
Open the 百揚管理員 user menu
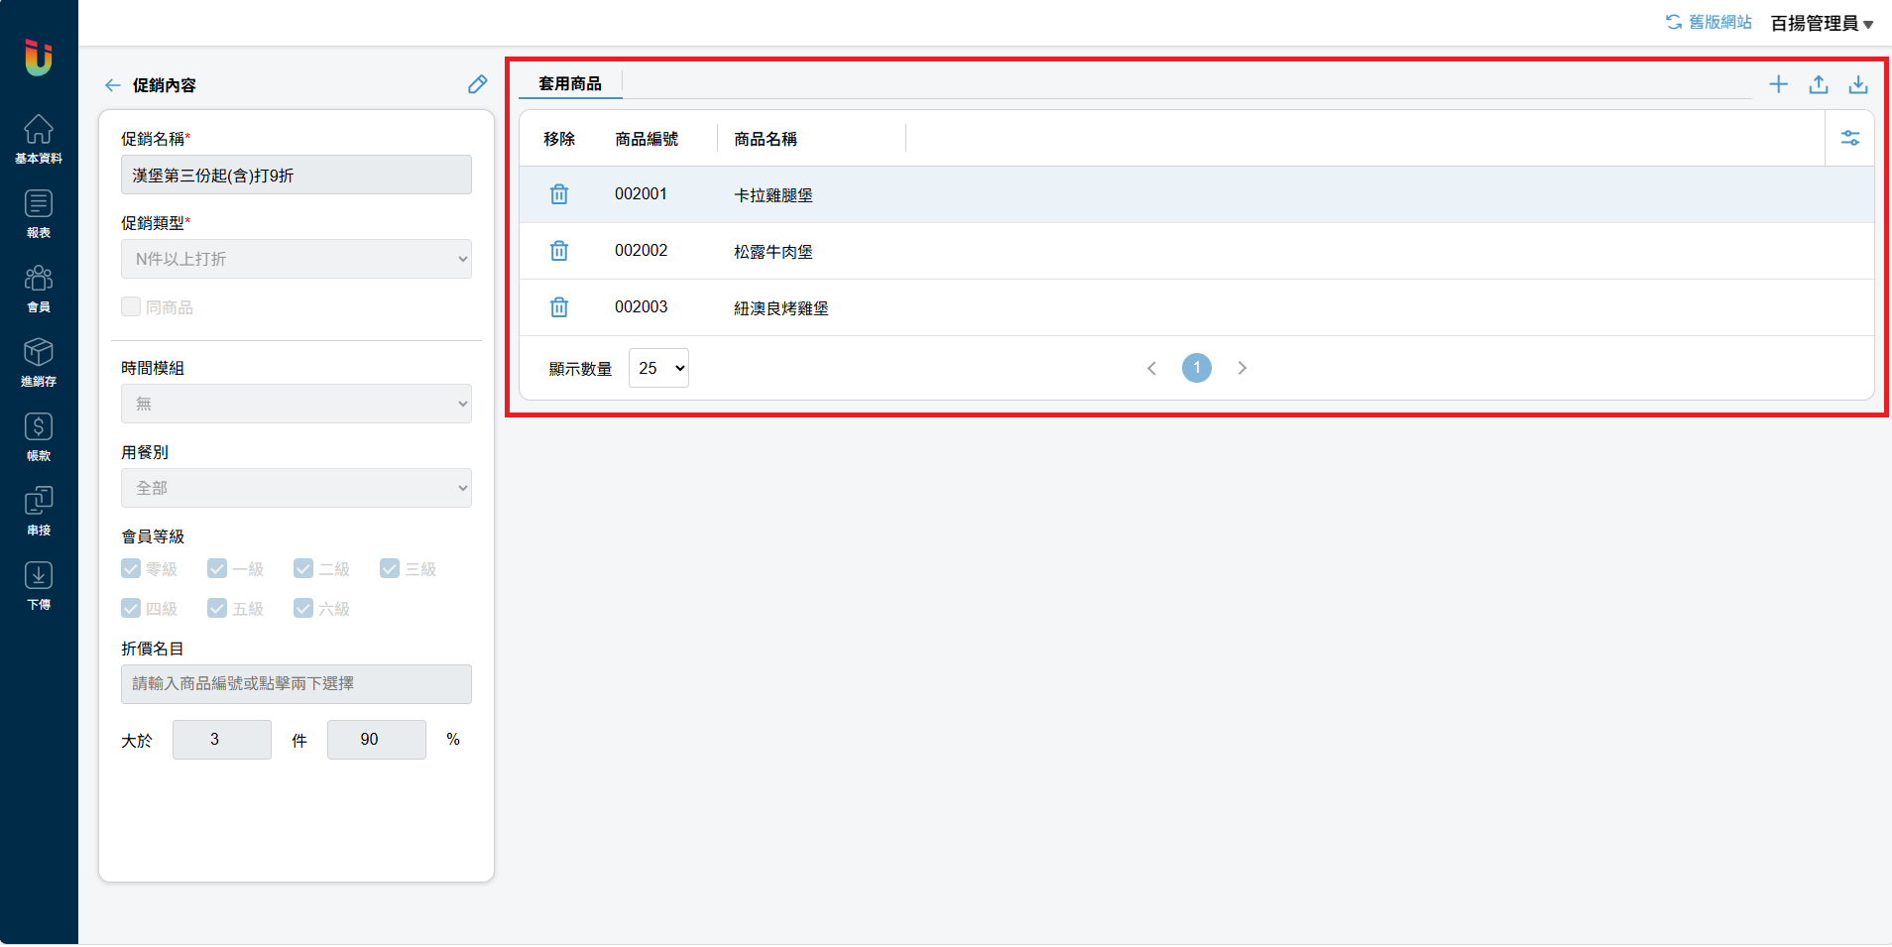[x=1821, y=23]
